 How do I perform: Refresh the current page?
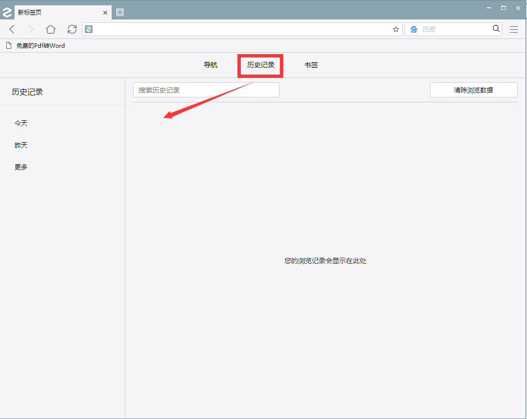[72, 29]
